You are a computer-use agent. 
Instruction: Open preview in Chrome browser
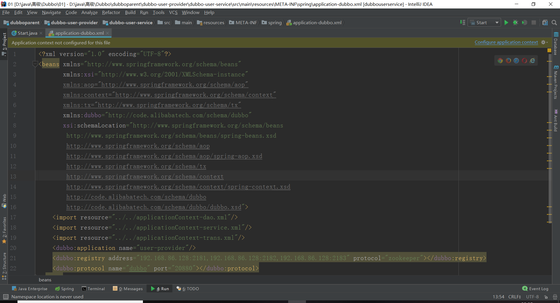[500, 60]
